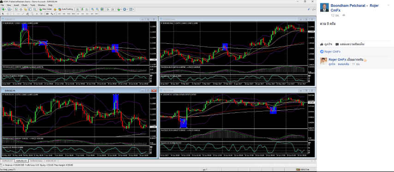Screen dimensions: 394x172
Task: Switch to the USDCHF,H1 chart tab
Action: [x=52, y=160]
